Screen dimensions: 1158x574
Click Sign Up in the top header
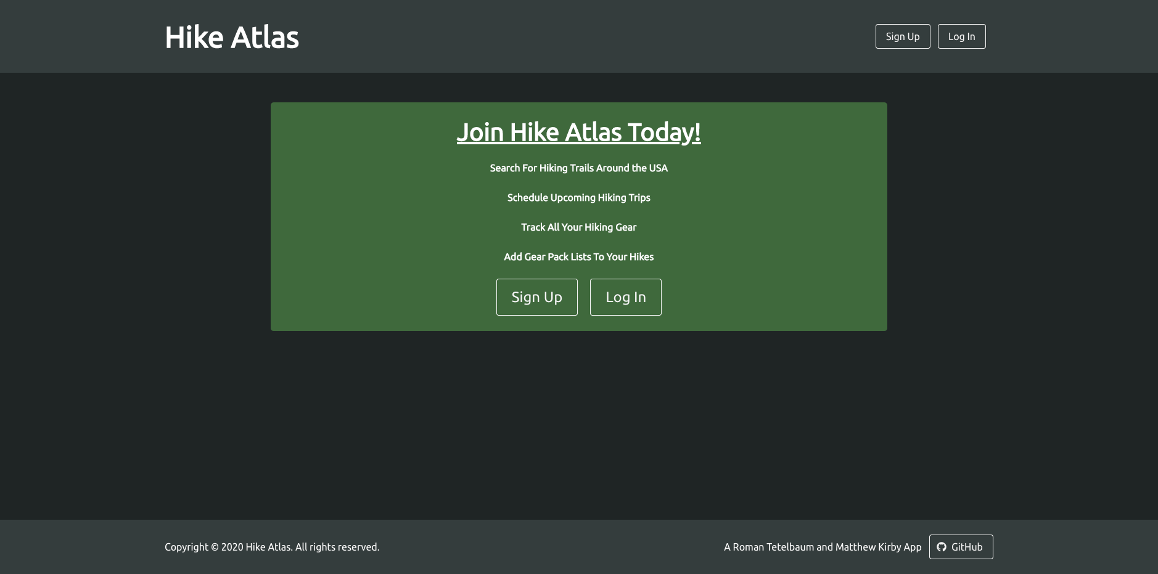coord(903,36)
